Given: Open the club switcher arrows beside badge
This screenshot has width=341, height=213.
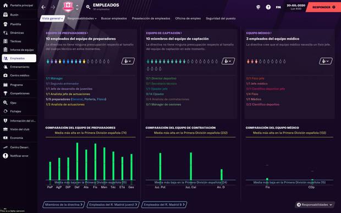Looking at the screenshot, I should coord(77,7).
